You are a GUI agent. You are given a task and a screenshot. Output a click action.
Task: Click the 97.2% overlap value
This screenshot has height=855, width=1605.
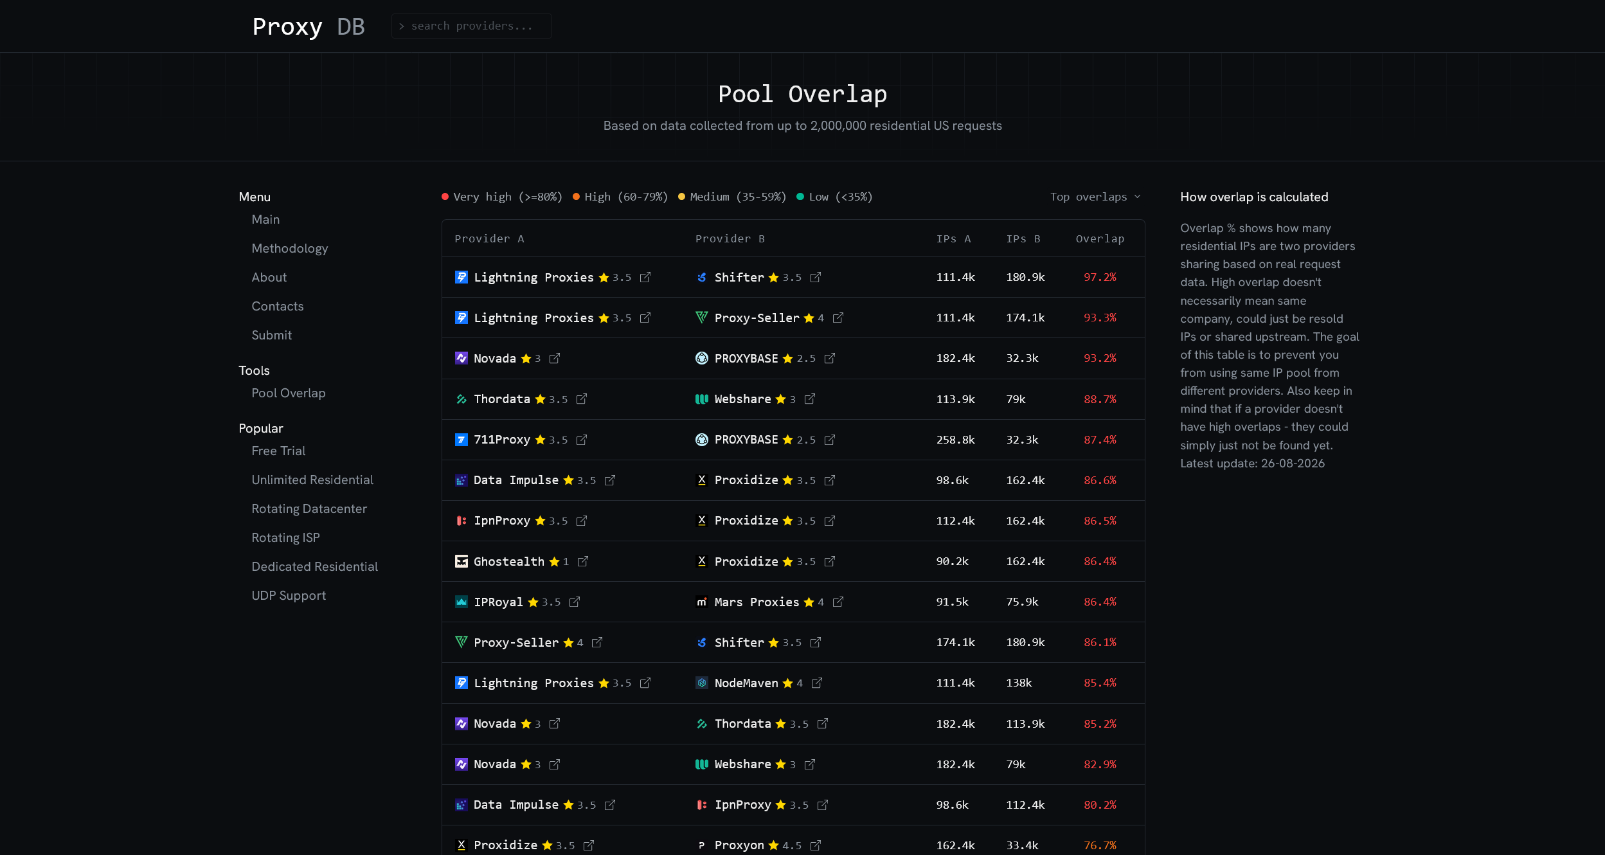1100,277
